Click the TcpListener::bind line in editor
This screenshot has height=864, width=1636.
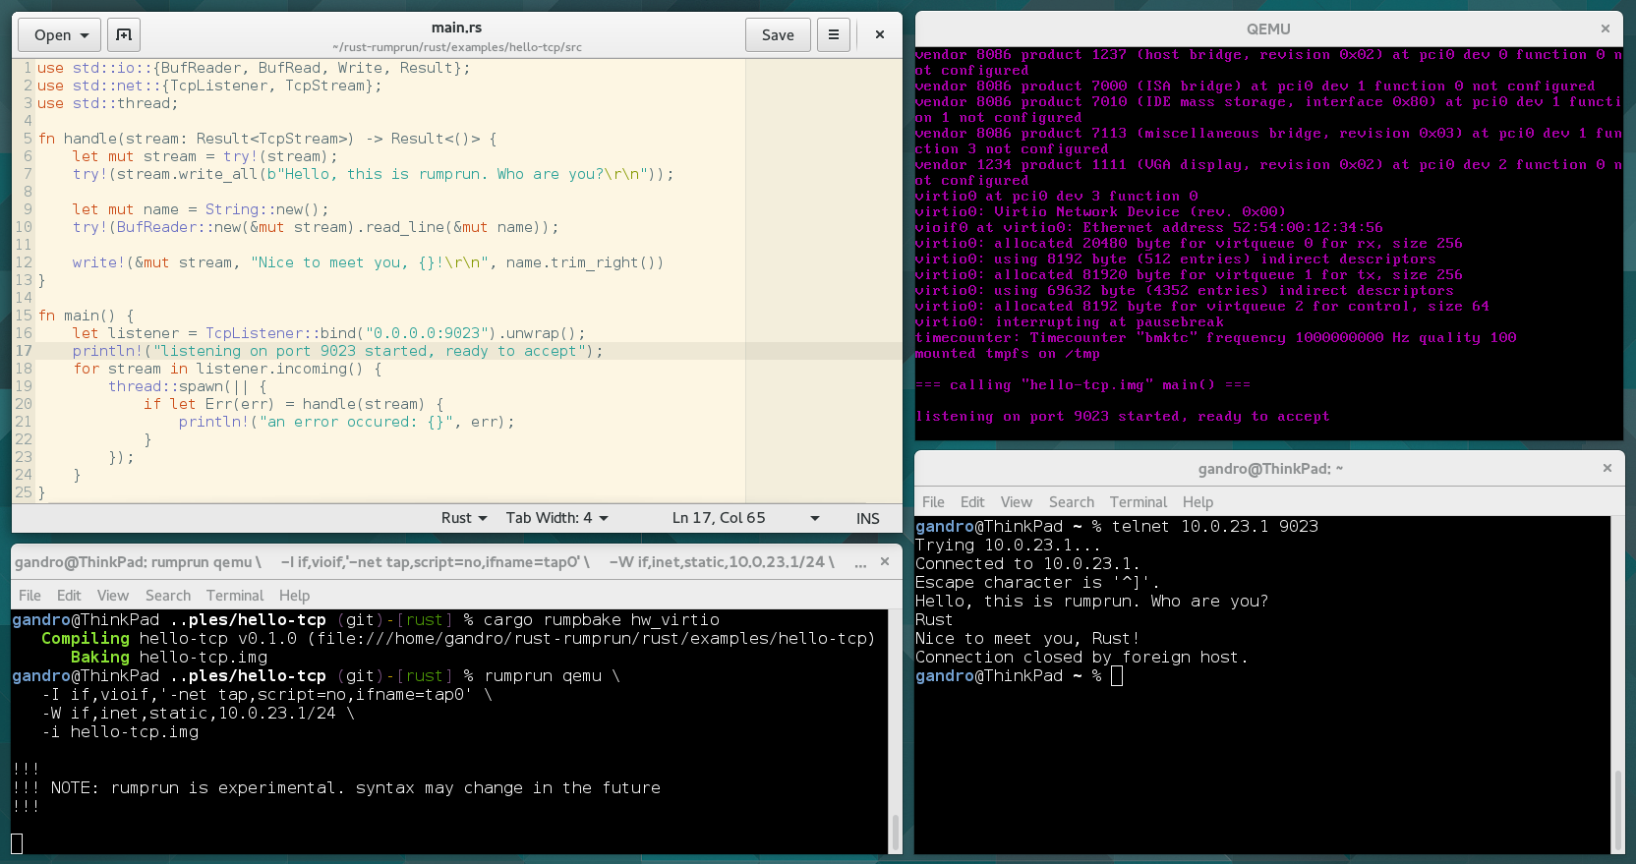[328, 333]
